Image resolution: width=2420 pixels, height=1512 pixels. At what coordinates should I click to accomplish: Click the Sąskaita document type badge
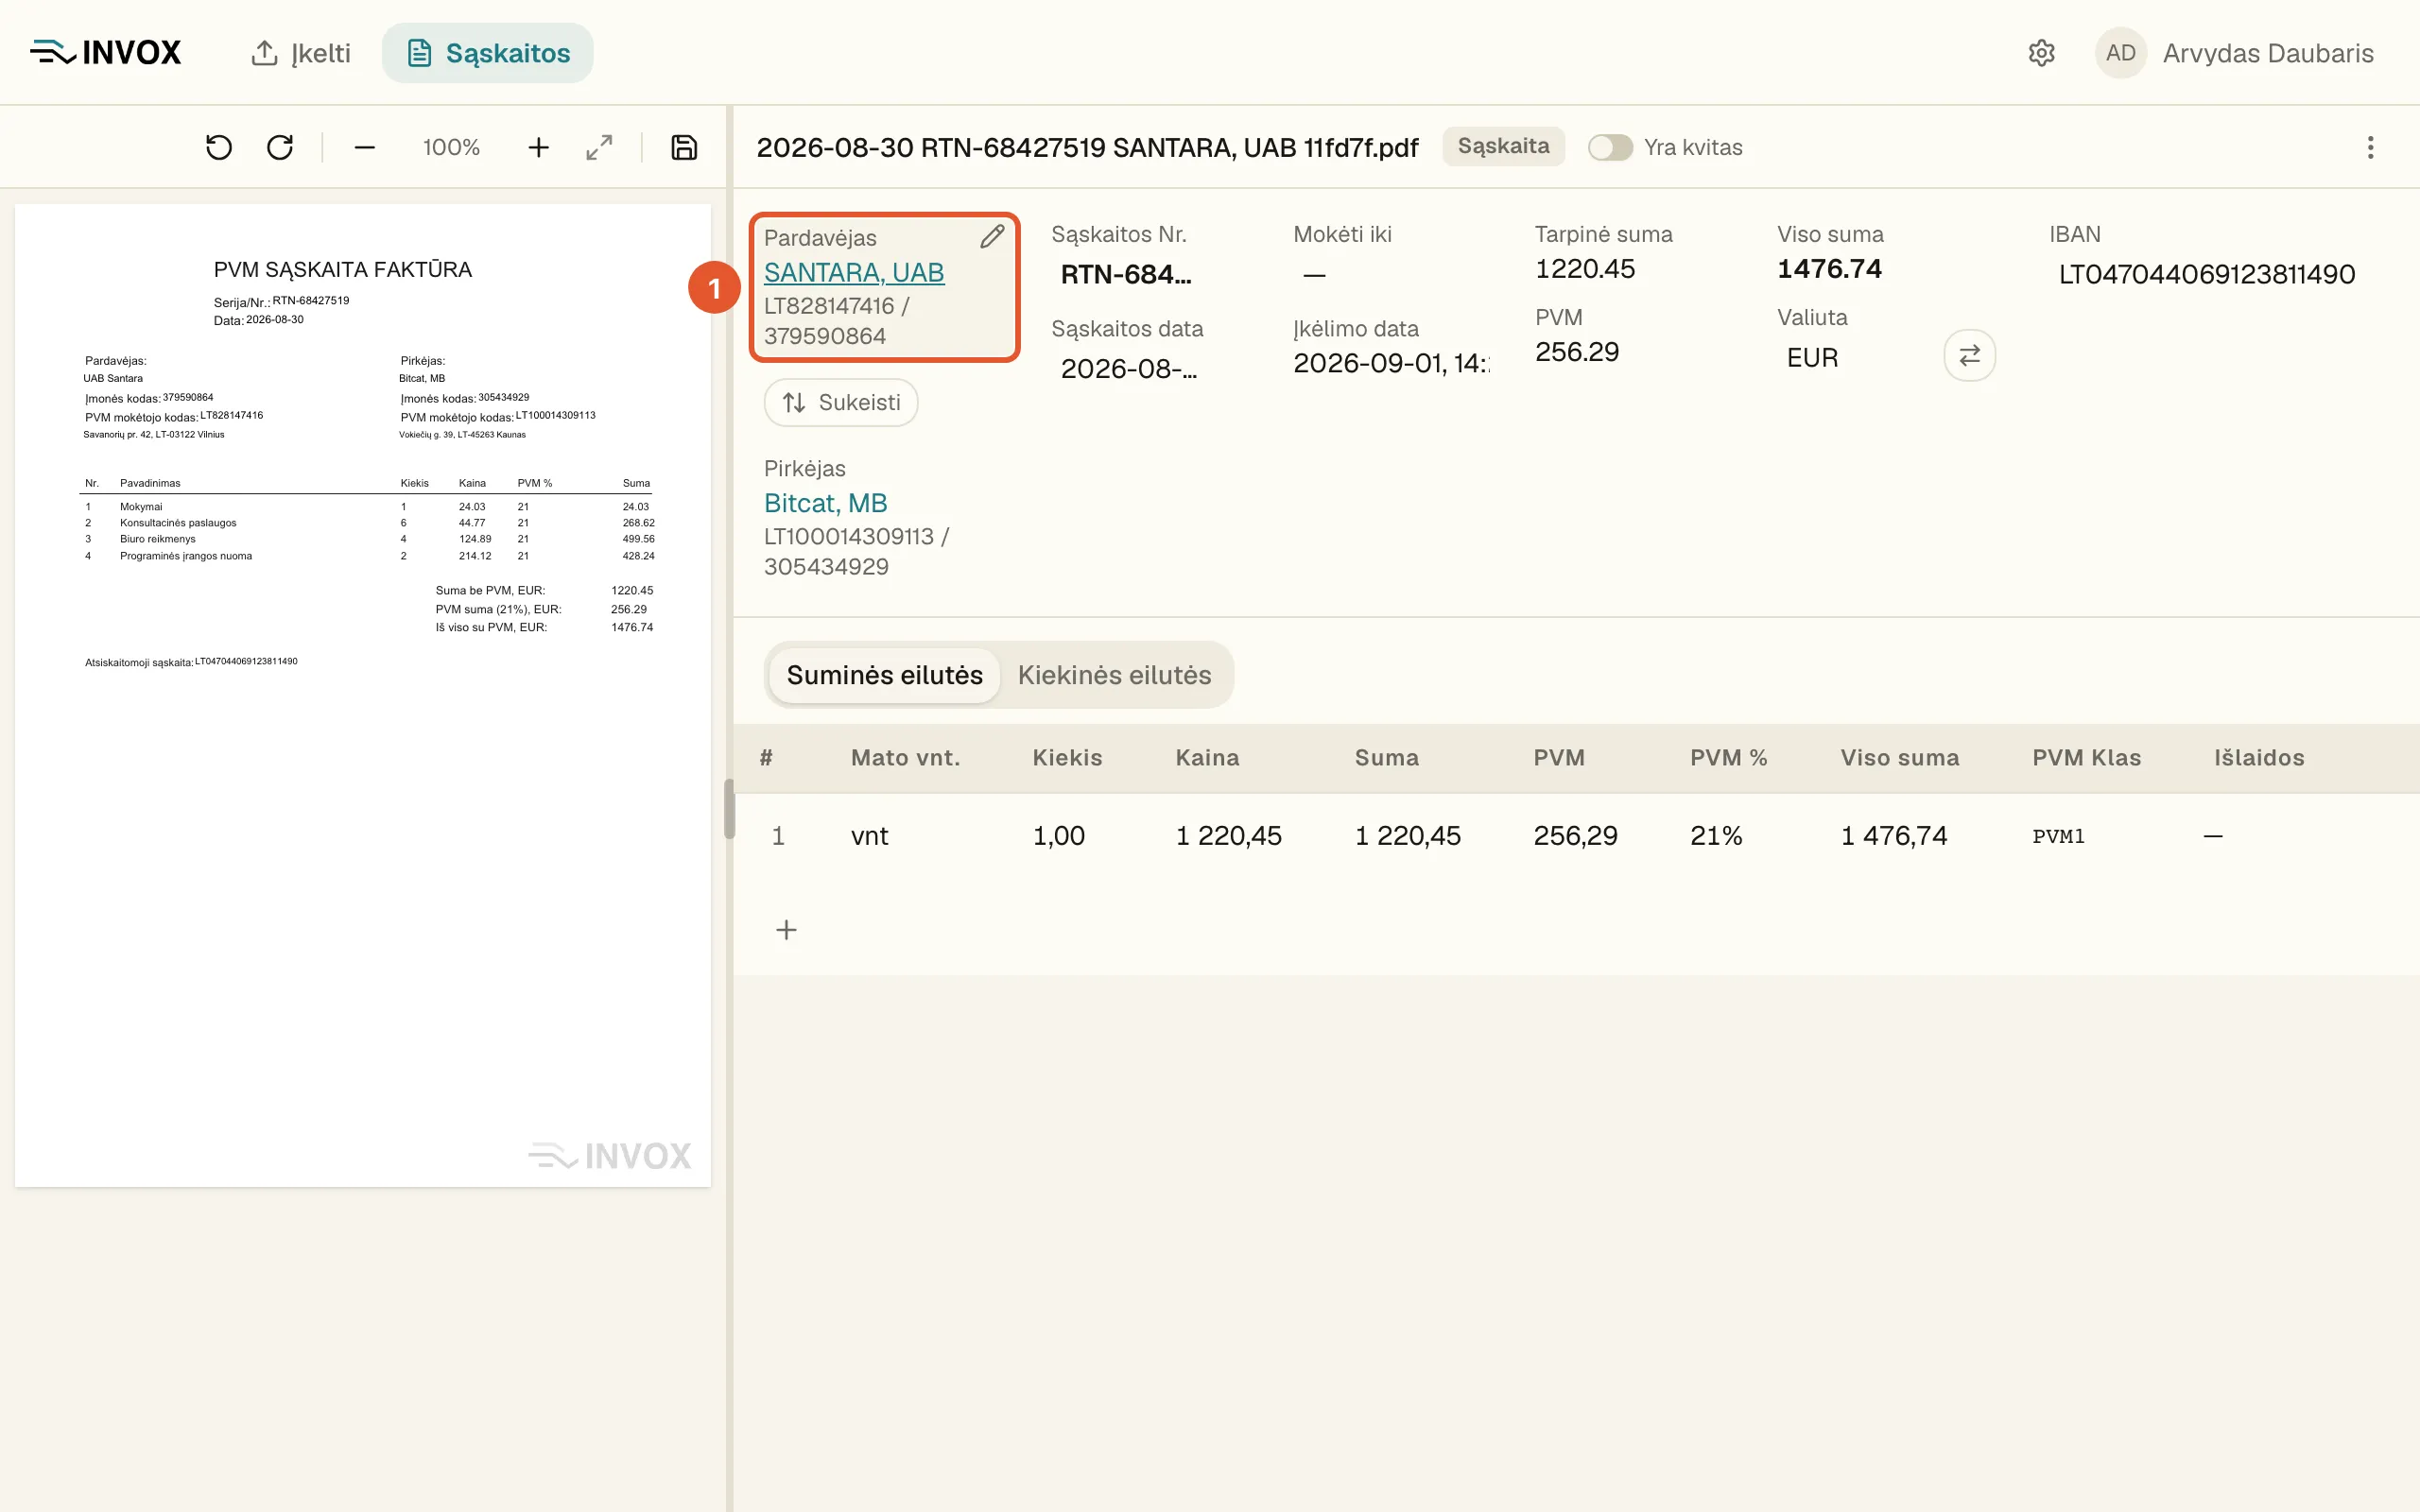(1503, 147)
